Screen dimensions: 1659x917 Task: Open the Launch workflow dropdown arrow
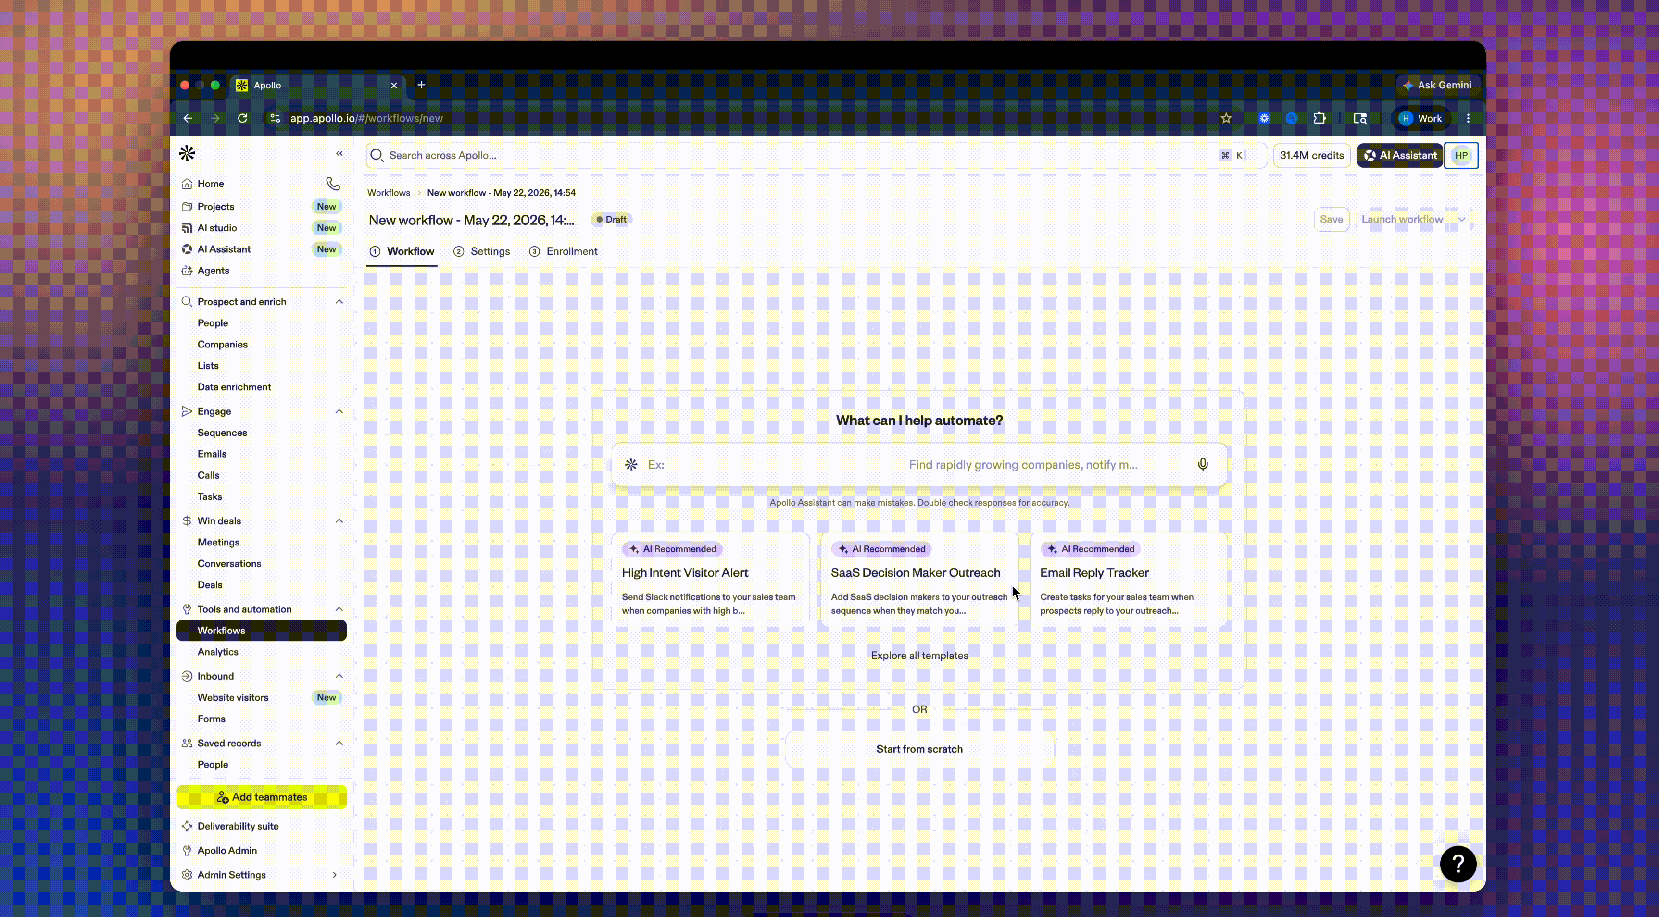(1462, 220)
